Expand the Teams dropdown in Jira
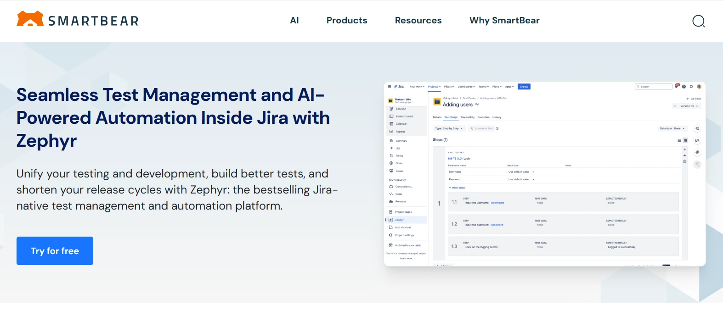The height and width of the screenshot is (321, 723). tap(484, 86)
